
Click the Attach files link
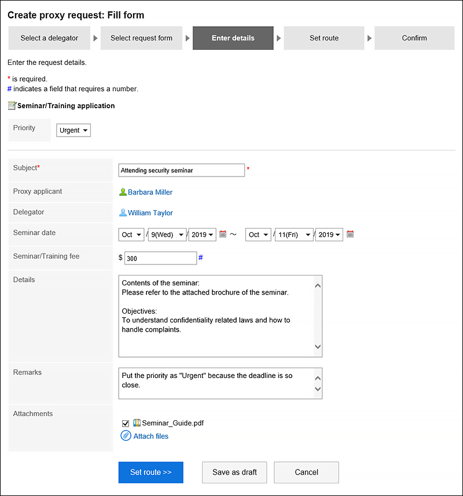coord(151,436)
